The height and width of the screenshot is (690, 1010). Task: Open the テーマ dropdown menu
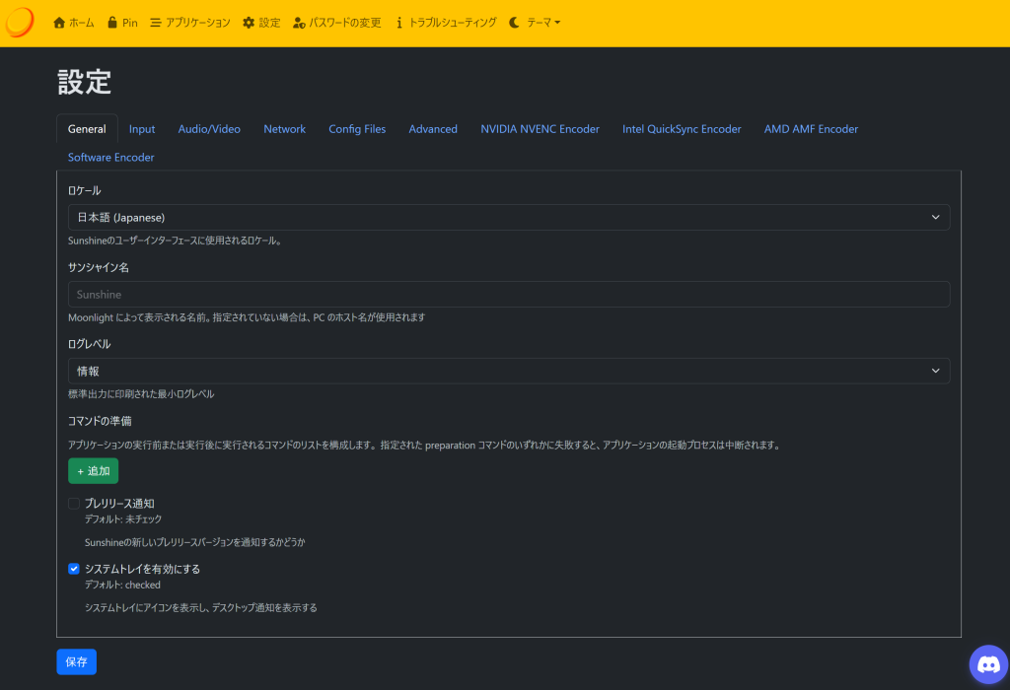pyautogui.click(x=535, y=23)
